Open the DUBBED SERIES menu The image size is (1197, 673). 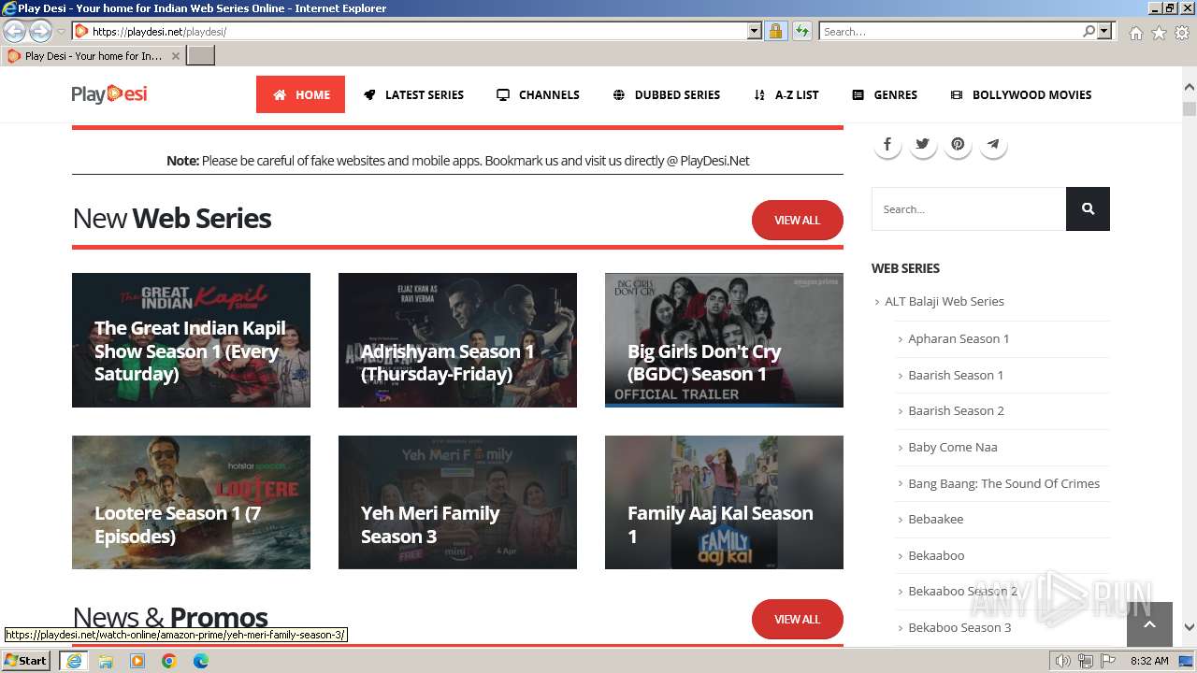pos(667,94)
